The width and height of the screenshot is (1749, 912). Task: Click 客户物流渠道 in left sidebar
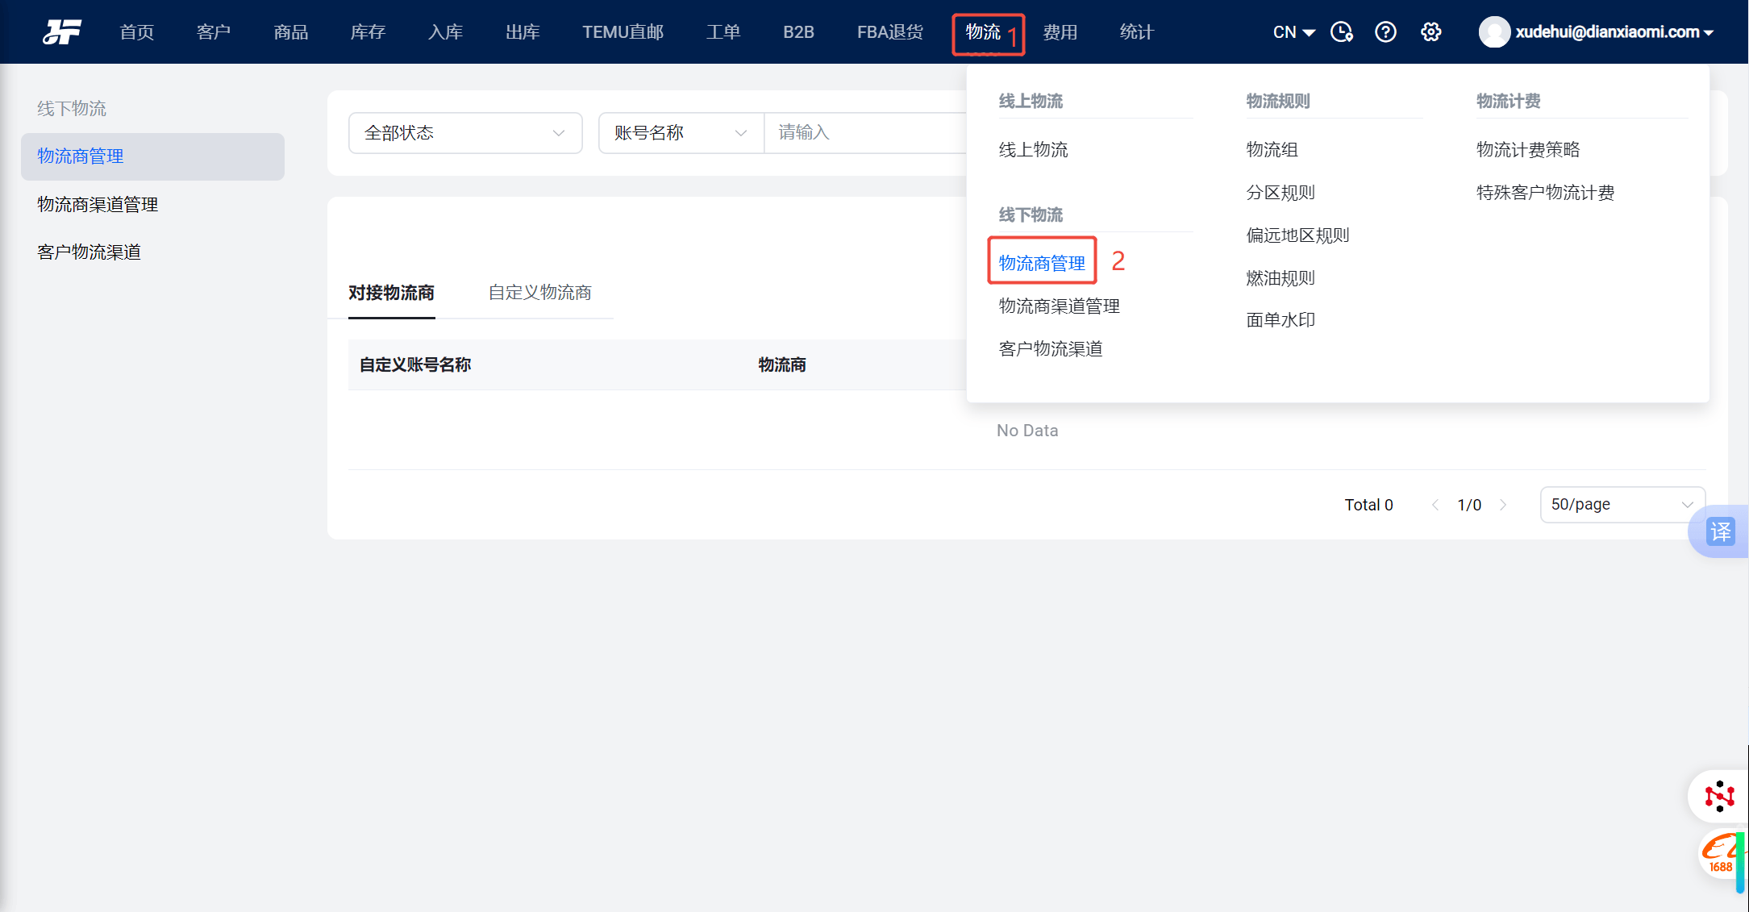[x=89, y=252]
